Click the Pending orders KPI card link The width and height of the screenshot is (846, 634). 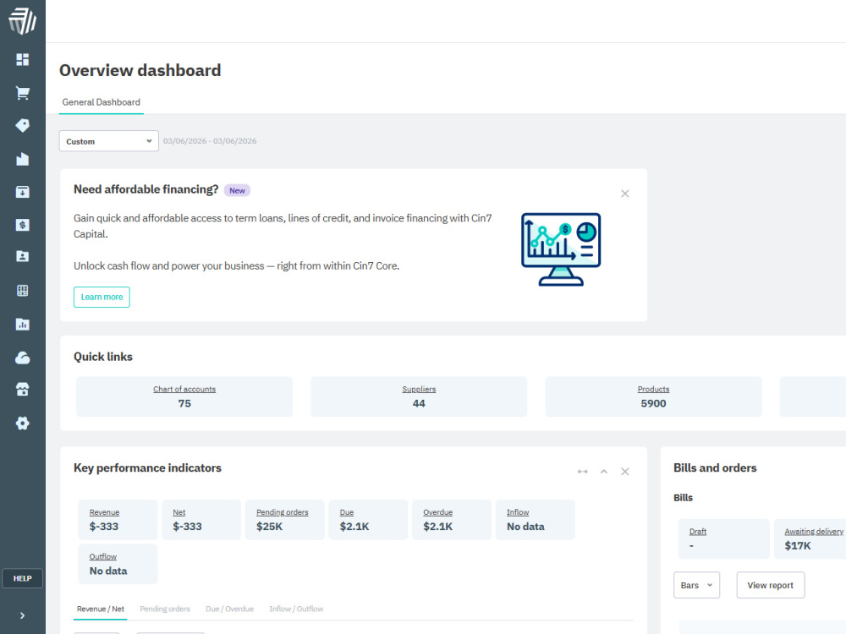(283, 513)
